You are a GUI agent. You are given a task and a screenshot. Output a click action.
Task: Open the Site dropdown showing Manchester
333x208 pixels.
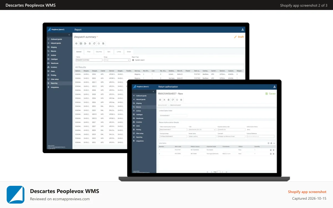pos(202,130)
